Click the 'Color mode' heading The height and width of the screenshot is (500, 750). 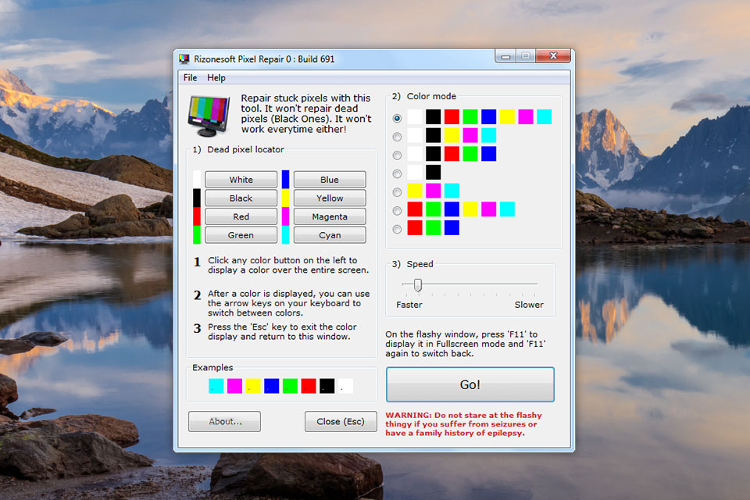click(x=431, y=96)
